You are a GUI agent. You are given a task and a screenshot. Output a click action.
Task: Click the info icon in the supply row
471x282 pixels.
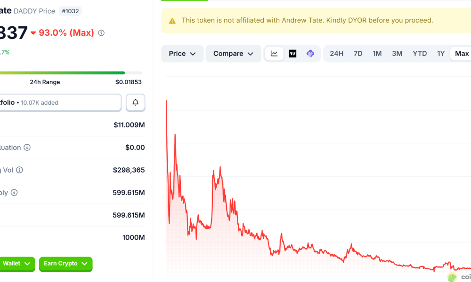[14, 192]
